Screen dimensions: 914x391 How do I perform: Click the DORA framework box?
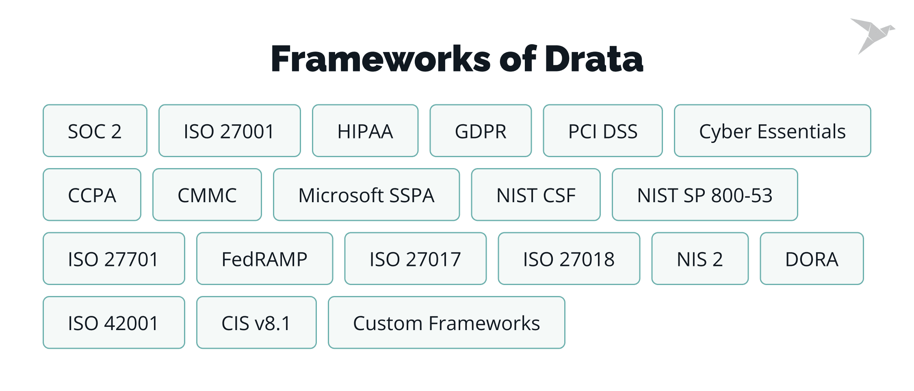pos(812,259)
